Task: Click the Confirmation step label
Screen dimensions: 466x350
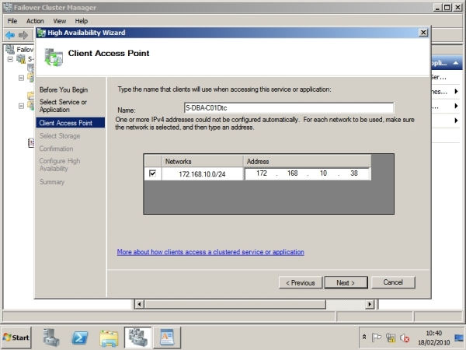Action: tap(56, 149)
